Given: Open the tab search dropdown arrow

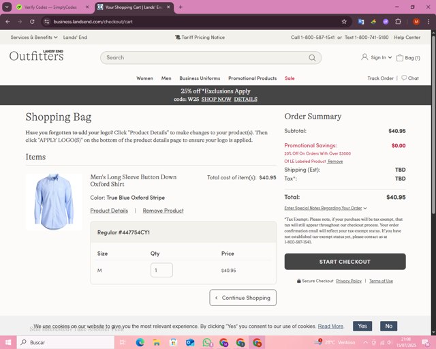Looking at the screenshot, I should coord(7,7).
